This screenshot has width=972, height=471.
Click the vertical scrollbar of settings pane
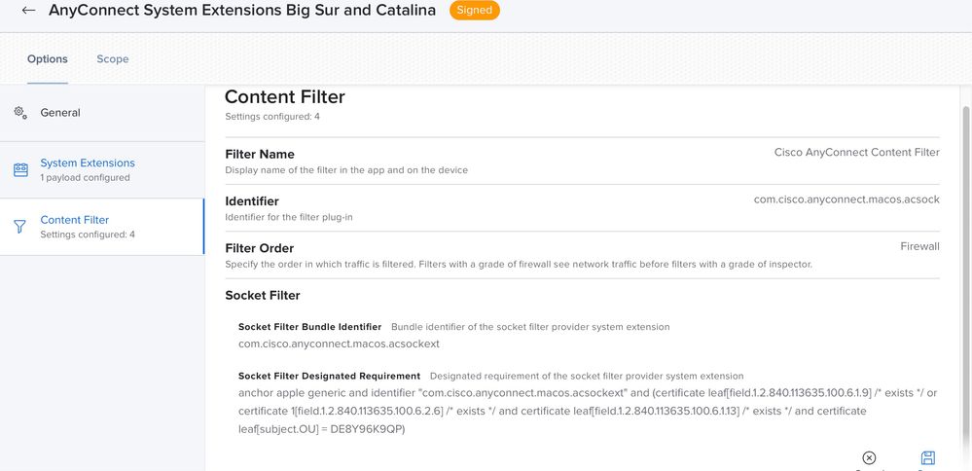click(x=965, y=279)
